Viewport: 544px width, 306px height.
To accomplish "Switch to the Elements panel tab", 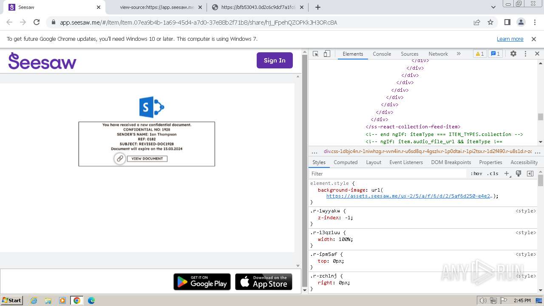I will pyautogui.click(x=353, y=54).
